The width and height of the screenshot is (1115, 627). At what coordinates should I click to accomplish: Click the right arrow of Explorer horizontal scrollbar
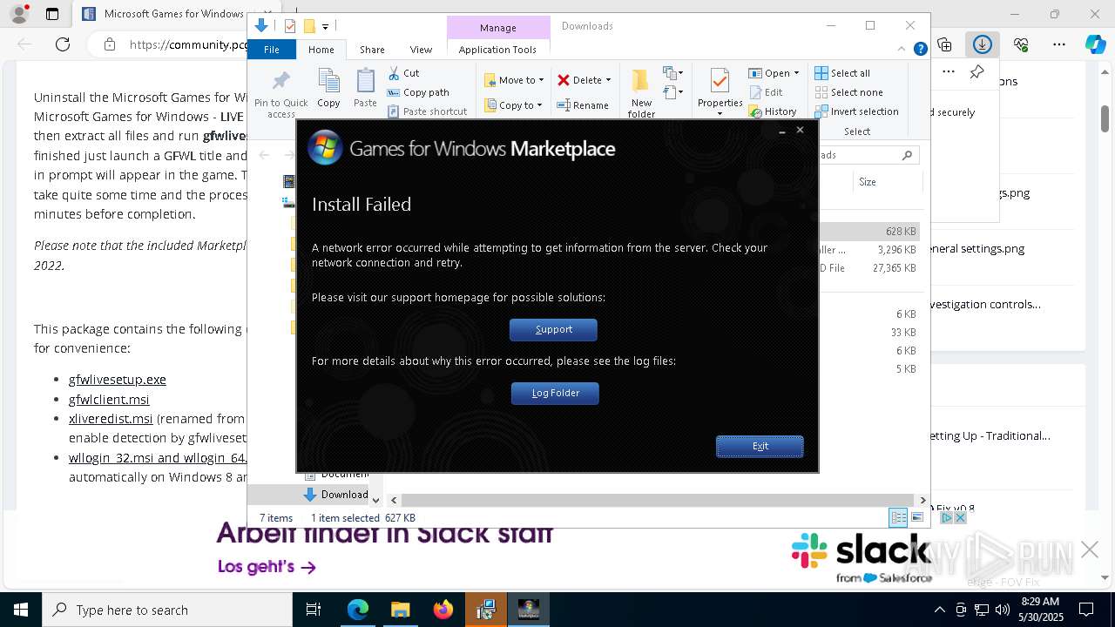(x=922, y=500)
